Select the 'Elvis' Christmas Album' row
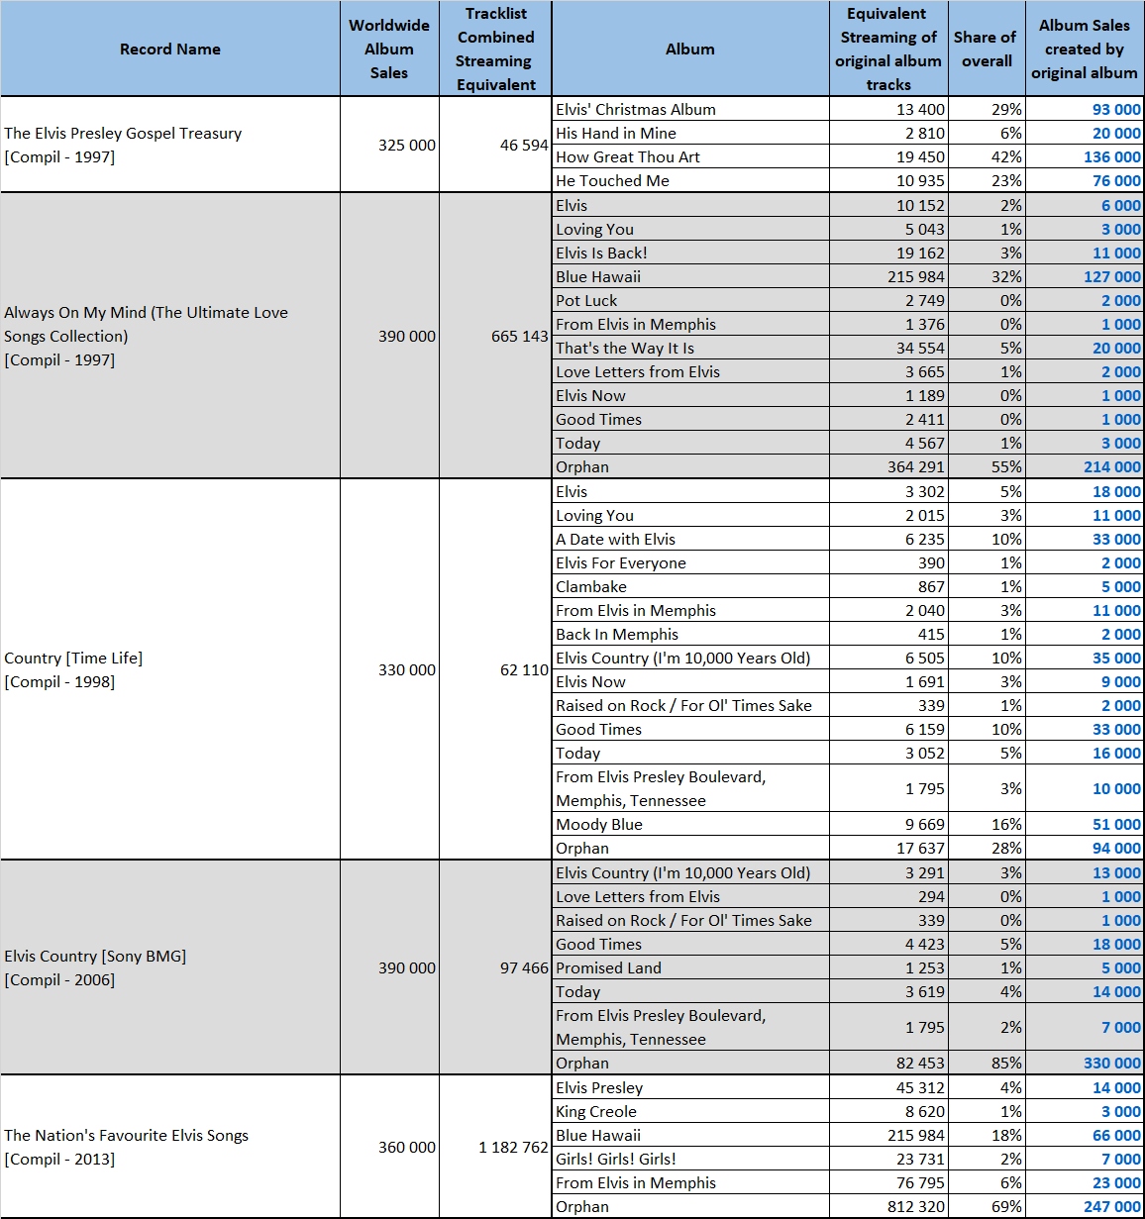 click(690, 109)
